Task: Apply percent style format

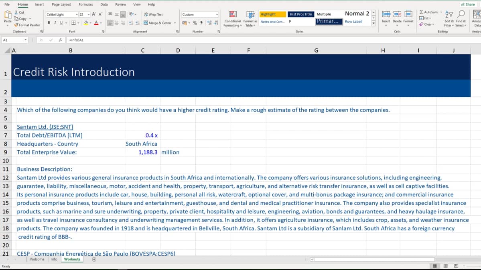Action: [x=195, y=23]
